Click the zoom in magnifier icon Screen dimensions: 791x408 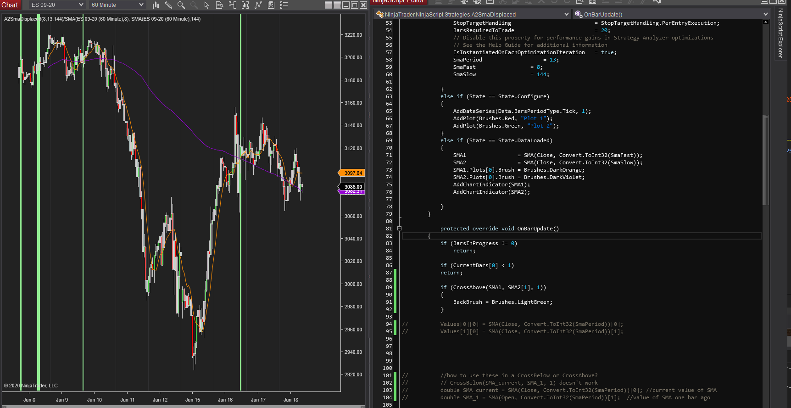(181, 5)
